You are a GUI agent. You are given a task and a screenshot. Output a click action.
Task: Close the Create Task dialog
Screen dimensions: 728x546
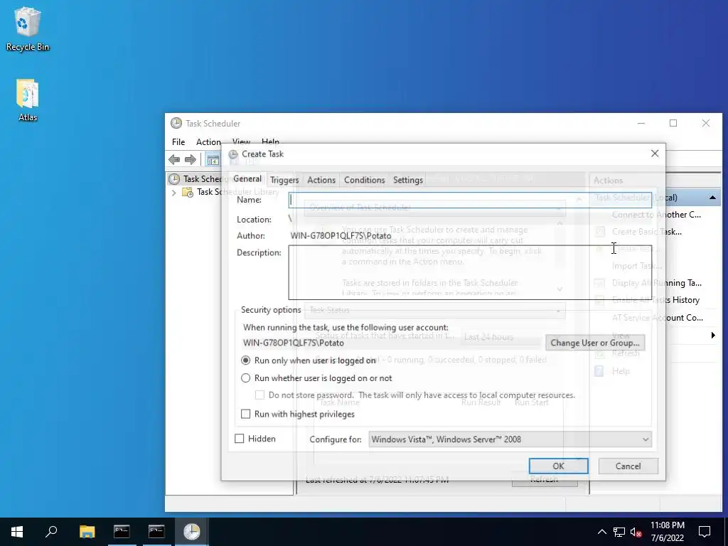[x=655, y=154]
